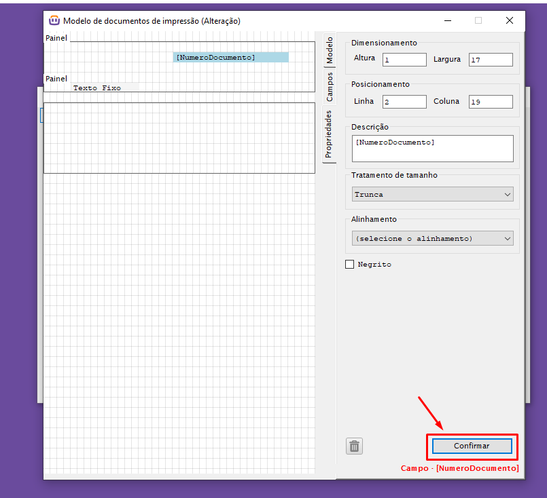Click the trash delete icon
The height and width of the screenshot is (498, 547).
coord(354,446)
